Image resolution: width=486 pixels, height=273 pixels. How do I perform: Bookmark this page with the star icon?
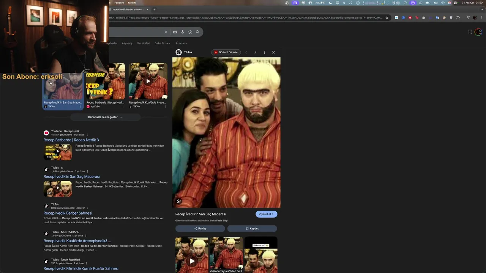pyautogui.click(x=387, y=17)
